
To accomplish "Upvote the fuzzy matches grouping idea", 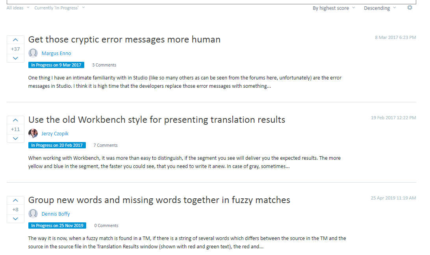I will [x=15, y=201].
